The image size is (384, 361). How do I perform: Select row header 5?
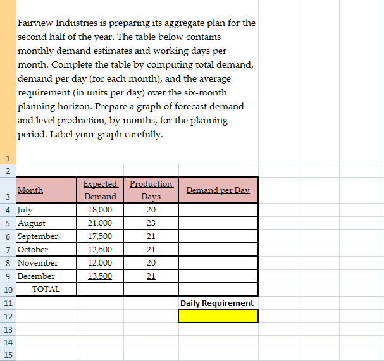(8, 223)
